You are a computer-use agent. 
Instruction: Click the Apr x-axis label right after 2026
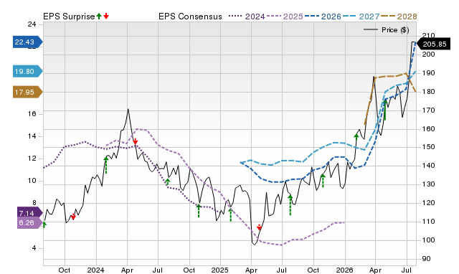(375, 270)
